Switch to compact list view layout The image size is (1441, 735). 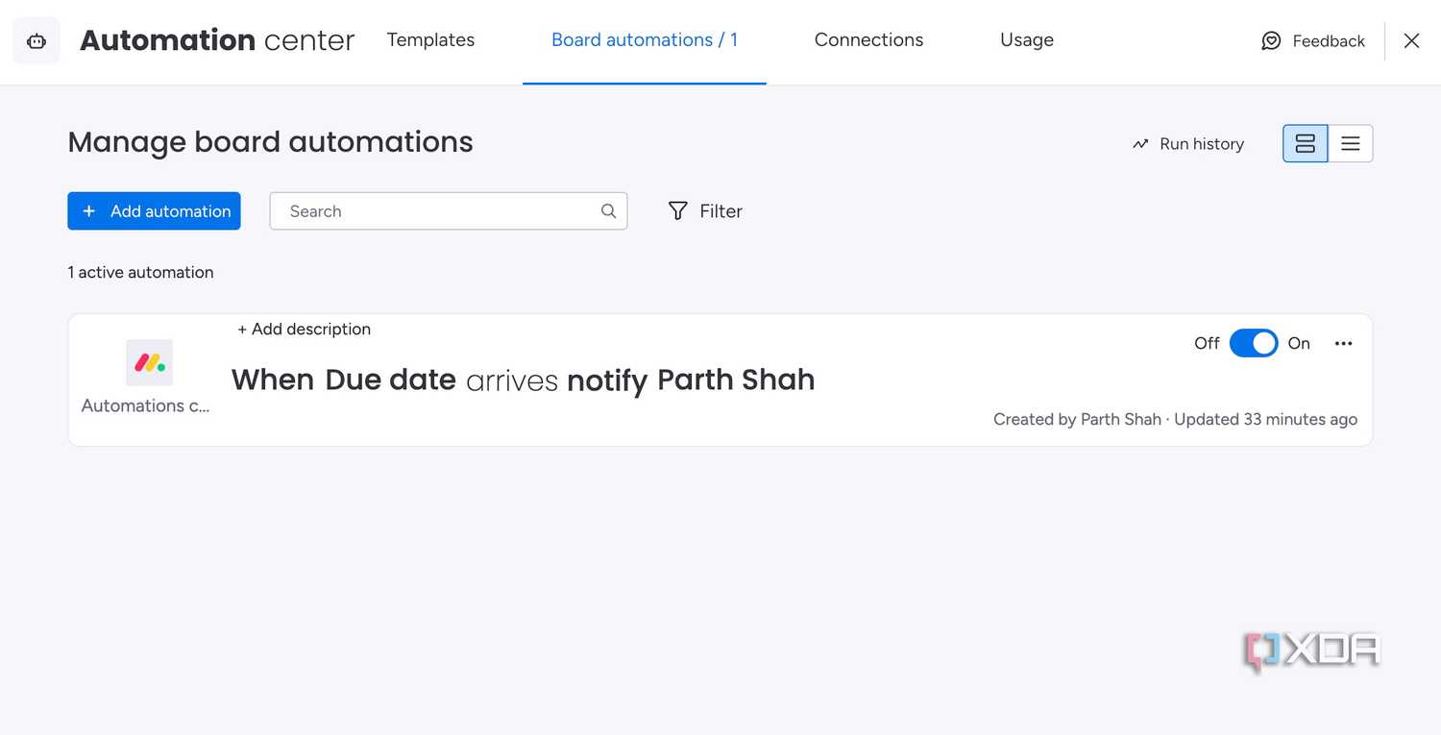click(1351, 144)
